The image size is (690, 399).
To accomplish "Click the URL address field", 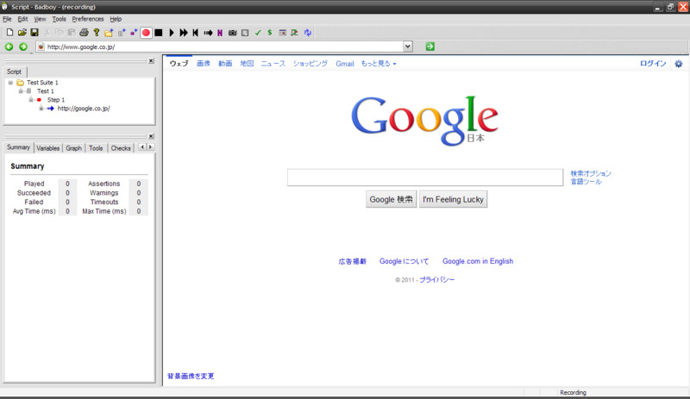I will click(x=220, y=47).
